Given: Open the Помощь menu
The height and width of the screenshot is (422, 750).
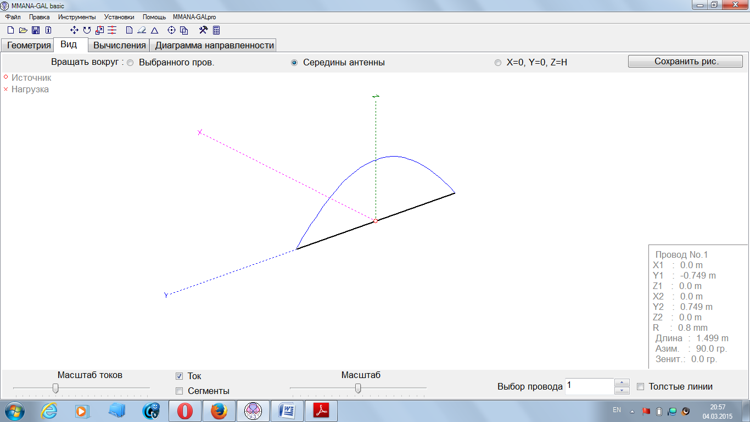Looking at the screenshot, I should [x=154, y=17].
